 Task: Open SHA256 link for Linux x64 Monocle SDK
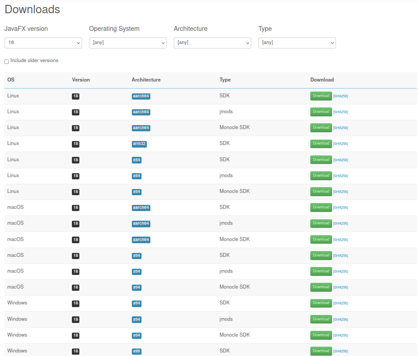tap(341, 192)
